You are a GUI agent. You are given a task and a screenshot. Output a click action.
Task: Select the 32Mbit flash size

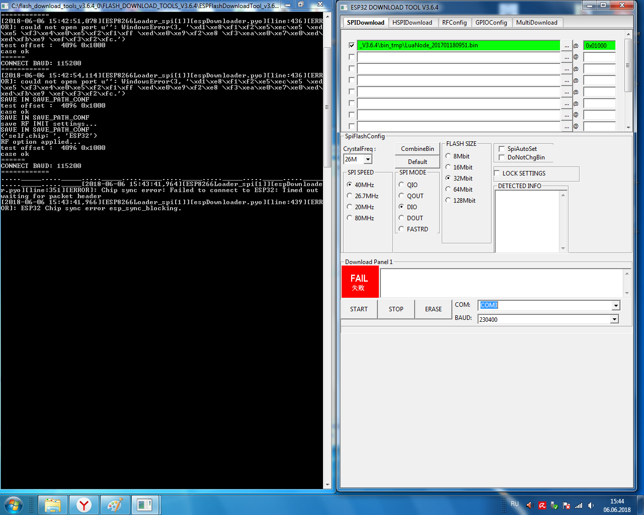pos(448,178)
